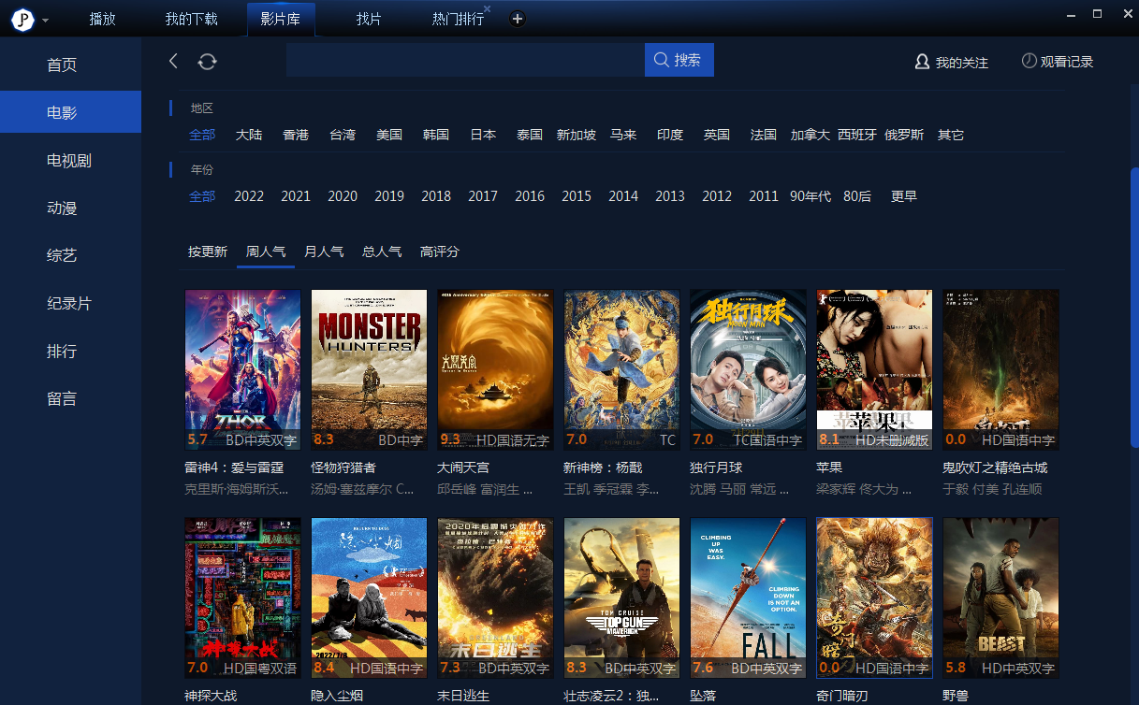
Task: Open the 新神榜：杨戬 poster
Action: coord(622,370)
